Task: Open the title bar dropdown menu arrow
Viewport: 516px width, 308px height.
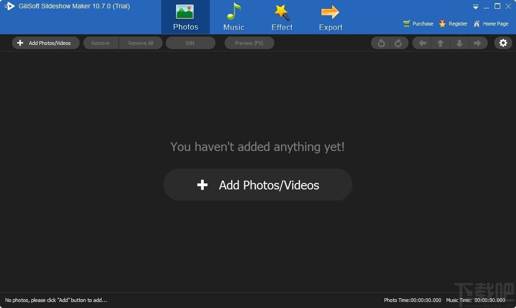Action: pyautogui.click(x=476, y=6)
